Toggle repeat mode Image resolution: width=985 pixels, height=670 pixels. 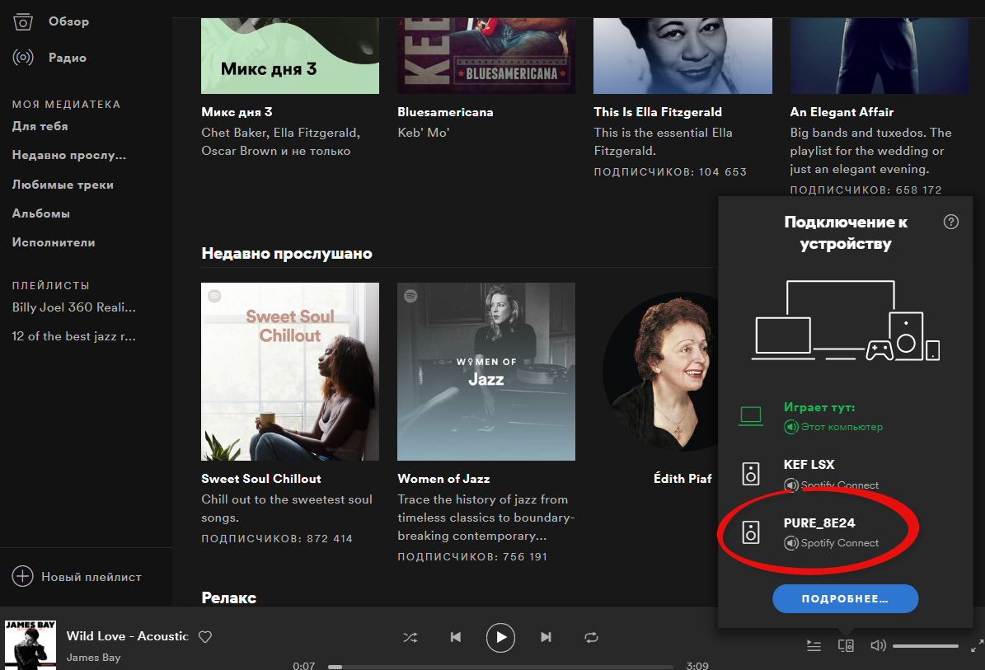coord(591,637)
